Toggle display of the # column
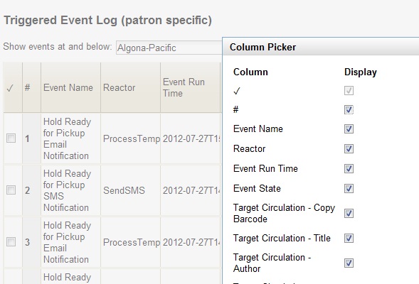Viewport: 419px width, 284px height. (x=349, y=109)
